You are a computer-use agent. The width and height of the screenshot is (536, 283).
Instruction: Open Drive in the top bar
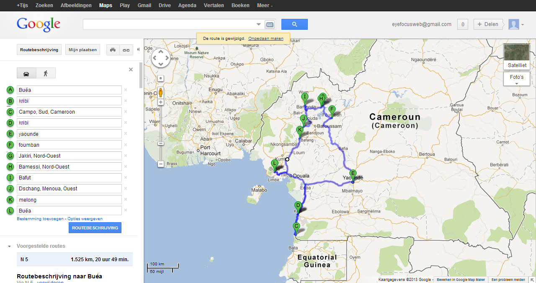(165, 5)
